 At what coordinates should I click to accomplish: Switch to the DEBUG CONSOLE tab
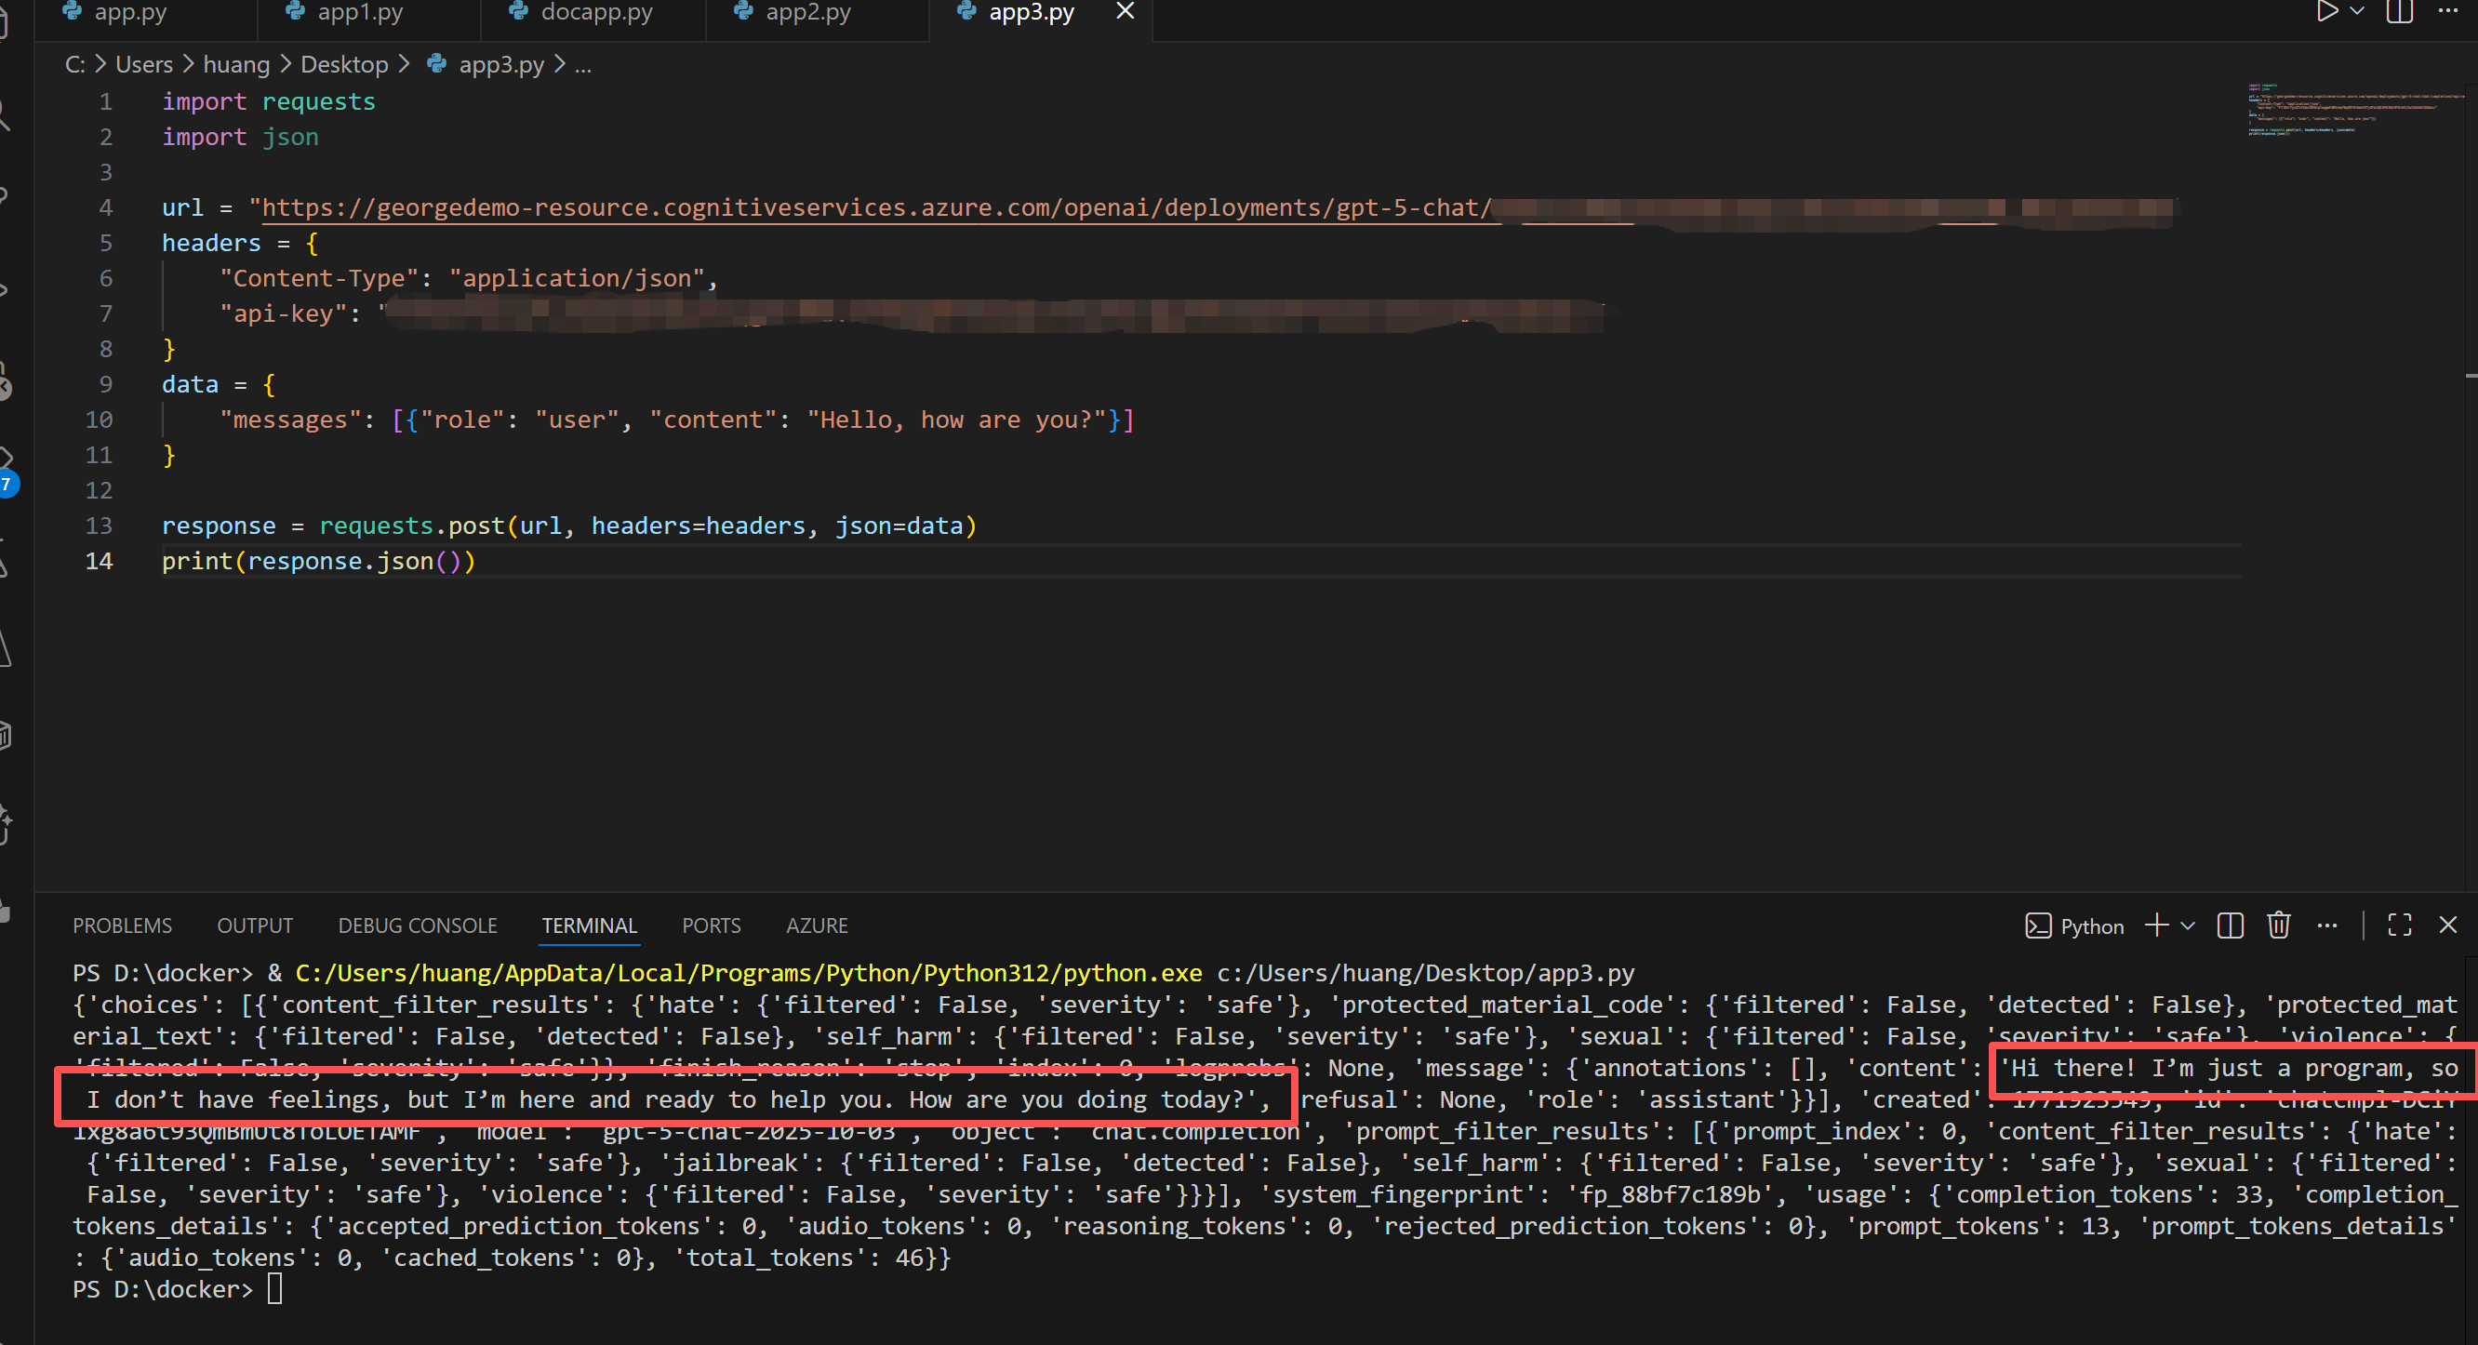coord(418,926)
